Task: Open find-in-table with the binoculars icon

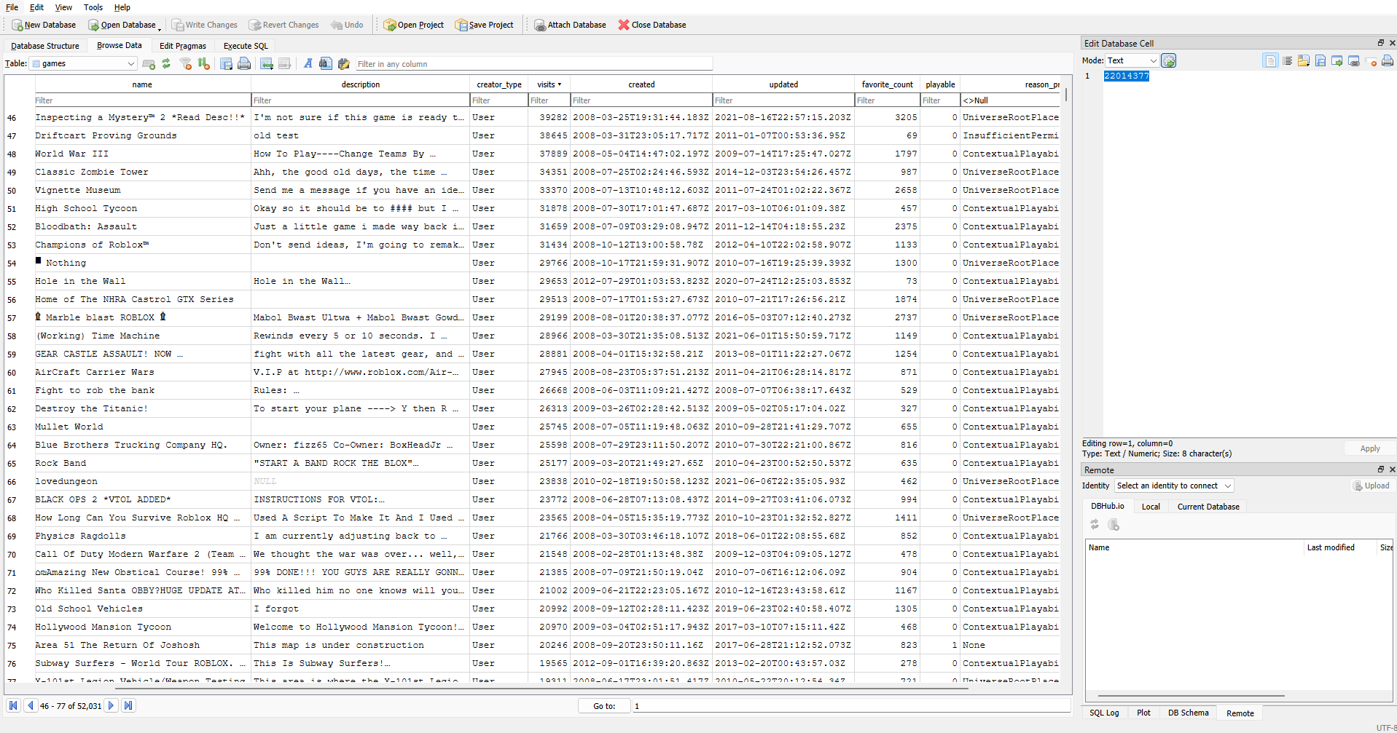Action: [326, 64]
